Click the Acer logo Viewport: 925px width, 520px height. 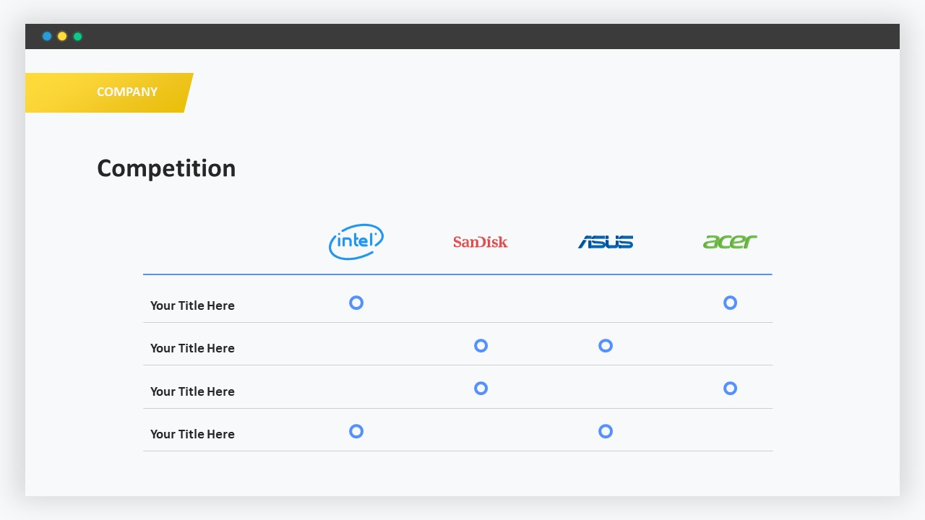730,242
